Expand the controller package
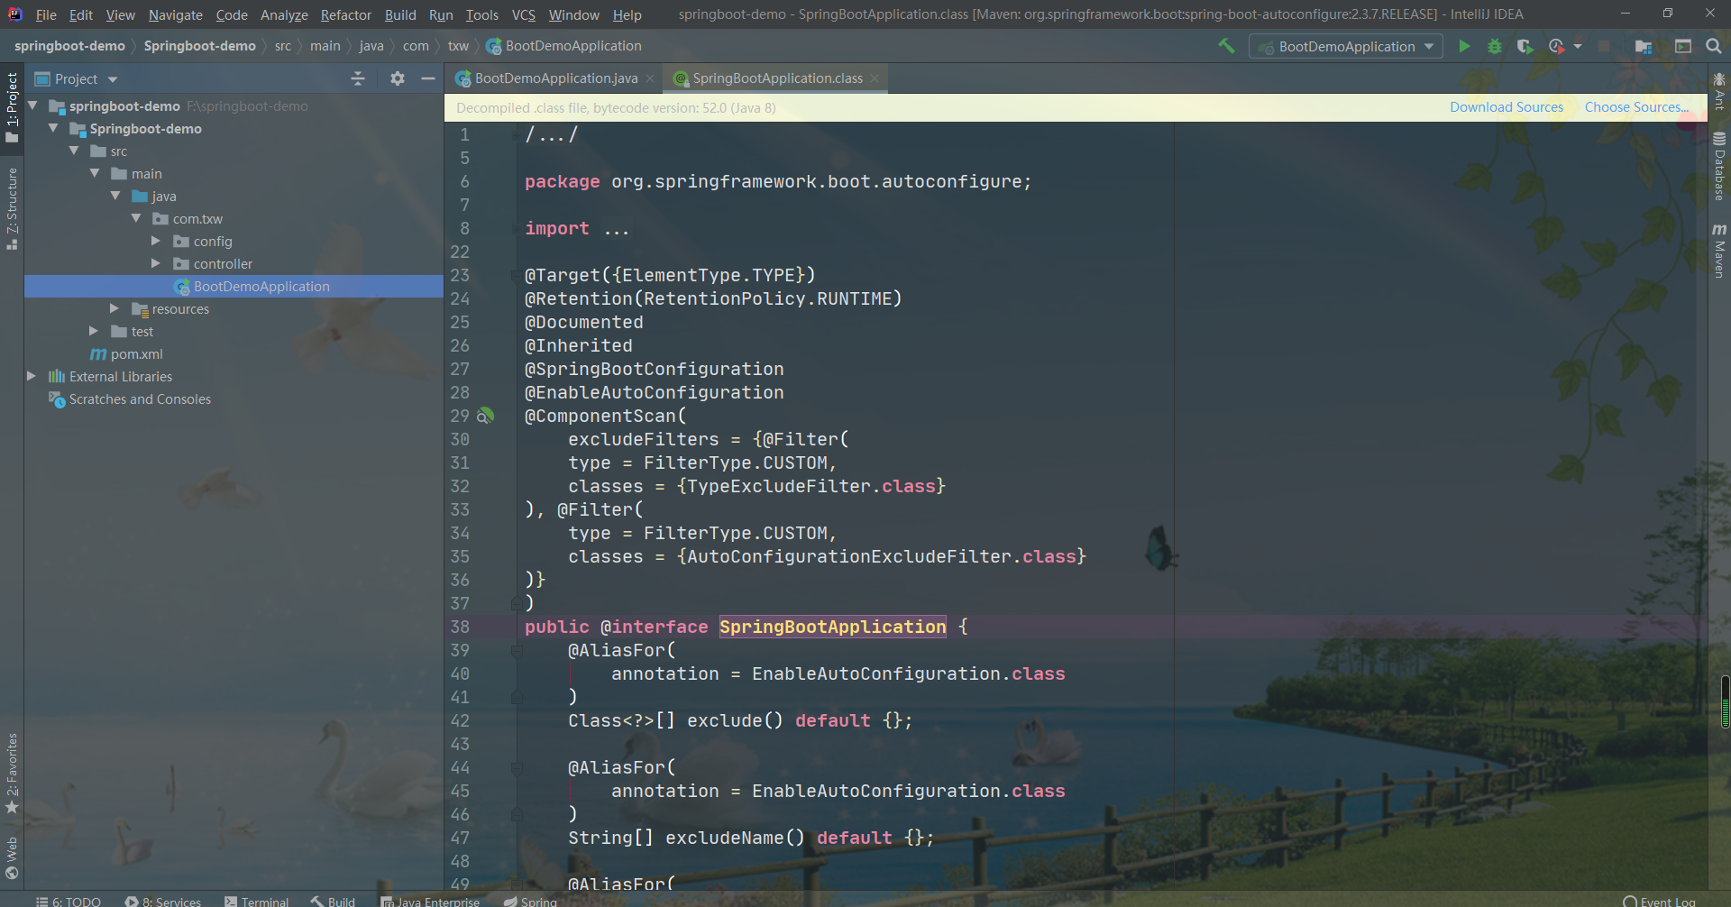The width and height of the screenshot is (1731, 907). coord(156,263)
